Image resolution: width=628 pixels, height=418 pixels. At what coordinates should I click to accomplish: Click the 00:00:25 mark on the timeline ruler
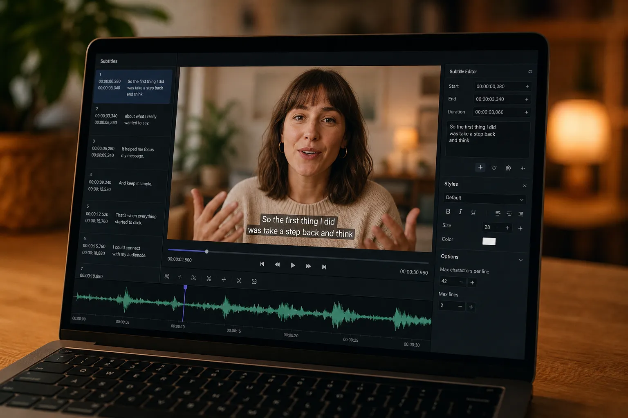tap(351, 340)
